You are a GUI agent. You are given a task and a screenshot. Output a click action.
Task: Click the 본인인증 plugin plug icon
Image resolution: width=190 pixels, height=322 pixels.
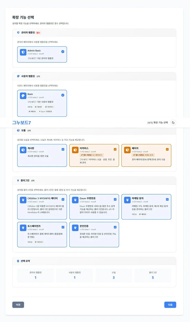(x=75, y=228)
